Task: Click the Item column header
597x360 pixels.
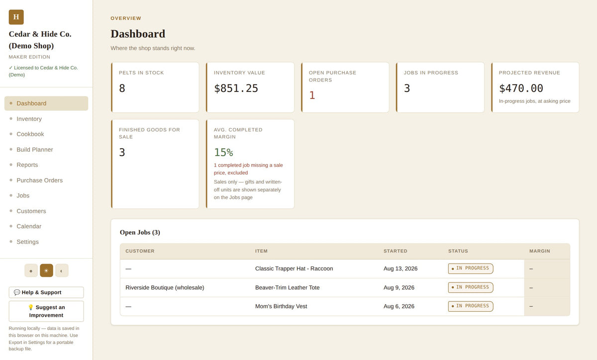Action: point(261,251)
